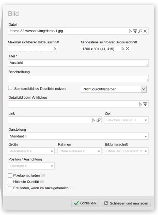Screen dimensions: 158x215
Task: Click the select-file pointer icon in Datei field
Action: 130,31
